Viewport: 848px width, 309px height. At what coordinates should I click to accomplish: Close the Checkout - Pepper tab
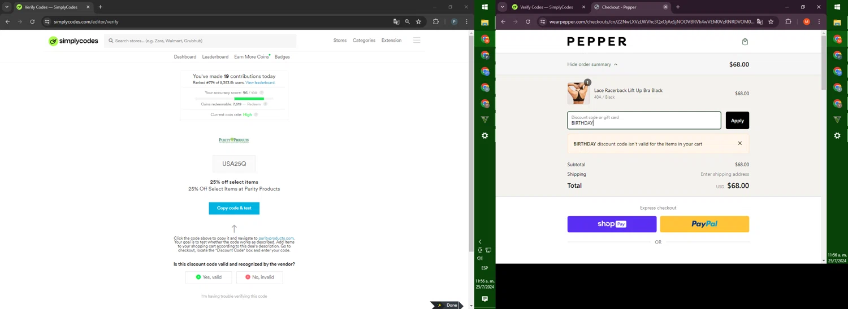[665, 7]
